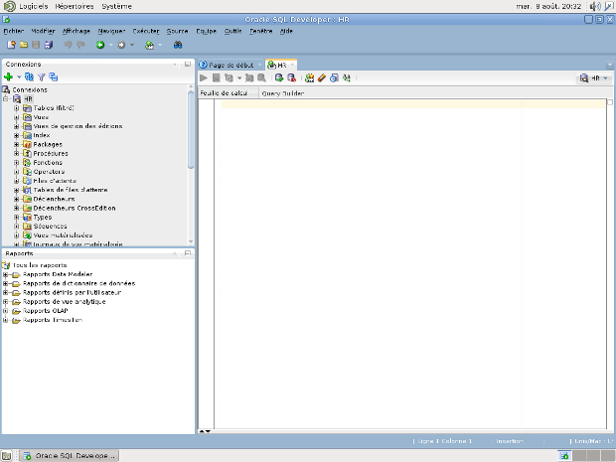Select the Feuille de calcul tab
The height and width of the screenshot is (462, 616).
pyautogui.click(x=224, y=93)
